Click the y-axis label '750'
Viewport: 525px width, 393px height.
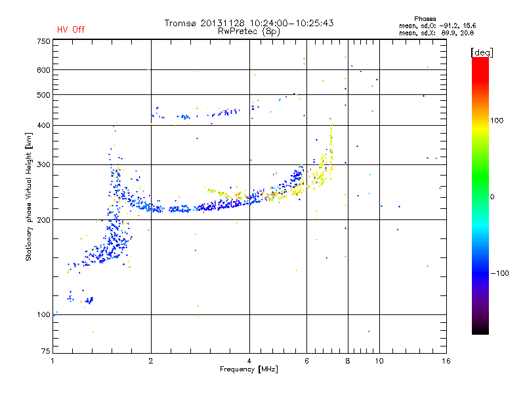coord(43,41)
